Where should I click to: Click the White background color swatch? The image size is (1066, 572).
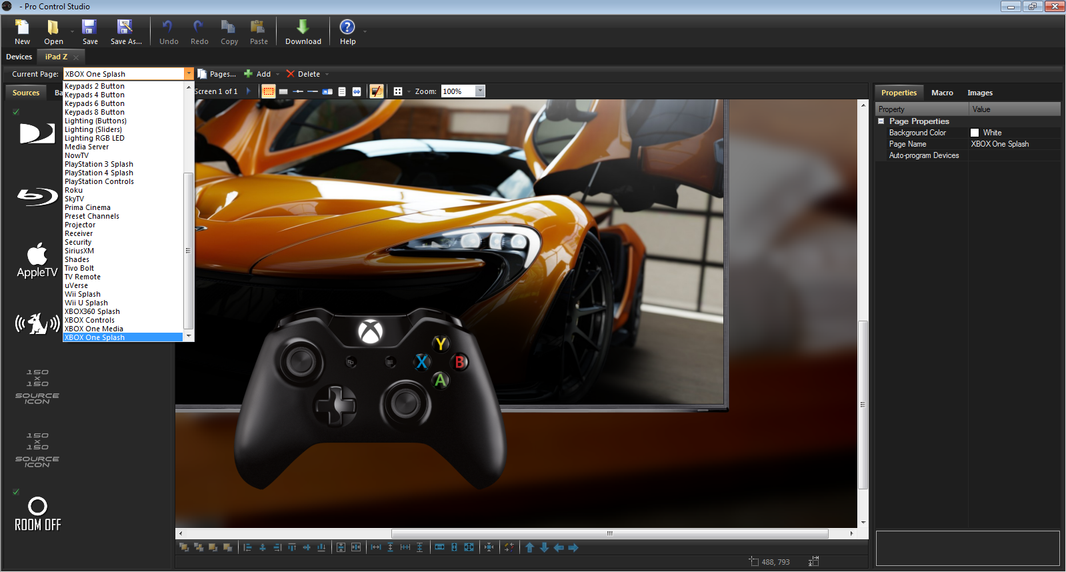pos(975,133)
